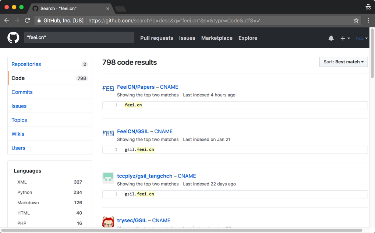375x233 pixels.
Task: Go to Marketplace in the header
Action: 217,38
